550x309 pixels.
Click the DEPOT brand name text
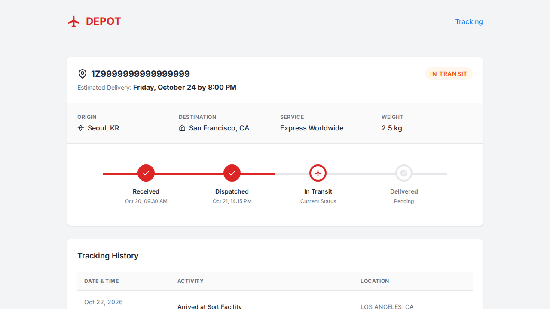(104, 21)
